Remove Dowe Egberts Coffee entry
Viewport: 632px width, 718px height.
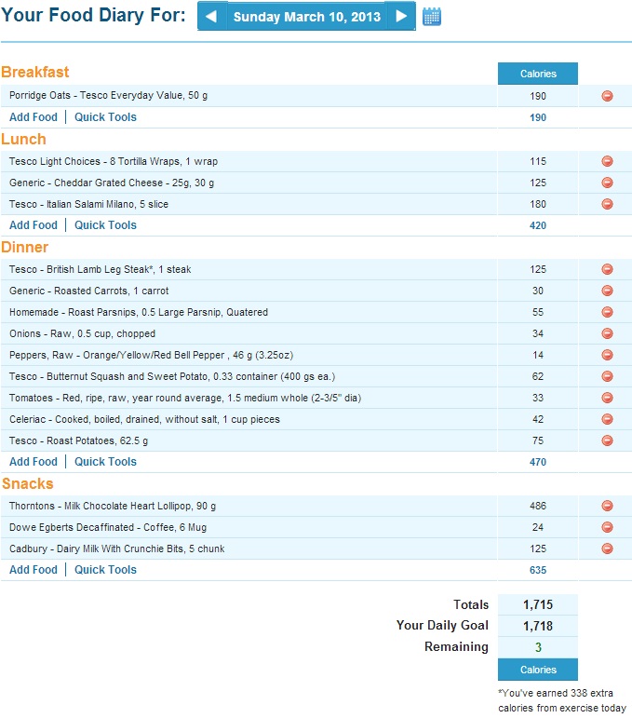coord(607,527)
